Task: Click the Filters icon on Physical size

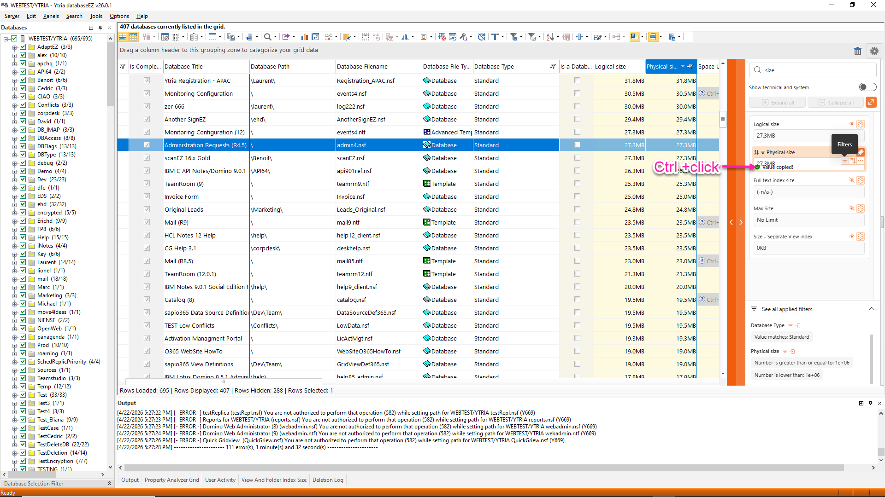Action: [x=844, y=161]
